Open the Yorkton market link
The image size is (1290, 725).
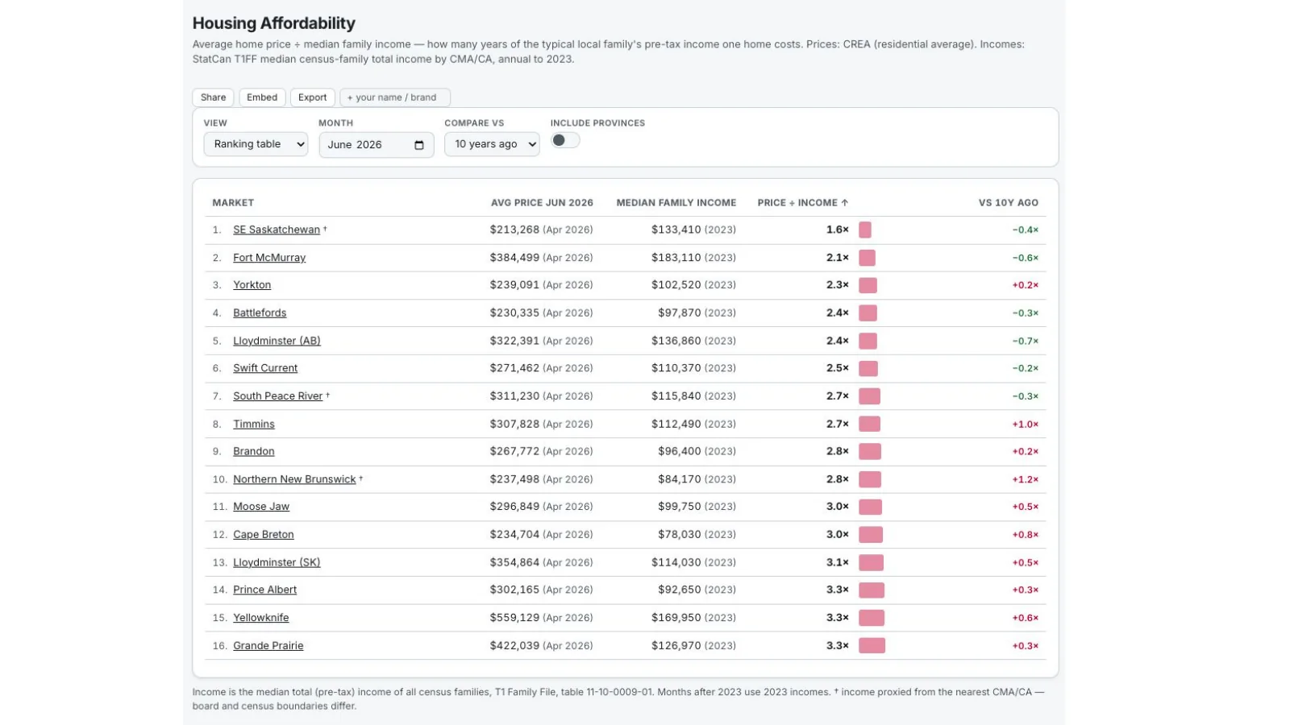pyautogui.click(x=252, y=285)
